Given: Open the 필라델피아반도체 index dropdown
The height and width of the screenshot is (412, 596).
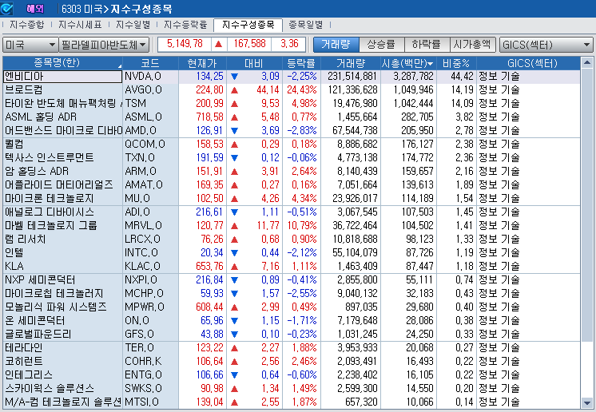Looking at the screenshot, I should coord(104,45).
